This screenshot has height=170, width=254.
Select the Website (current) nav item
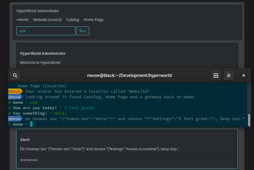[47, 20]
